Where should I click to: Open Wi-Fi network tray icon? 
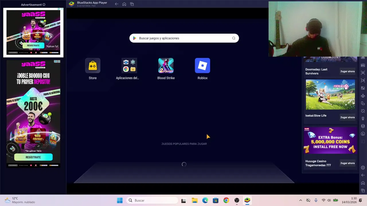[x=323, y=200]
